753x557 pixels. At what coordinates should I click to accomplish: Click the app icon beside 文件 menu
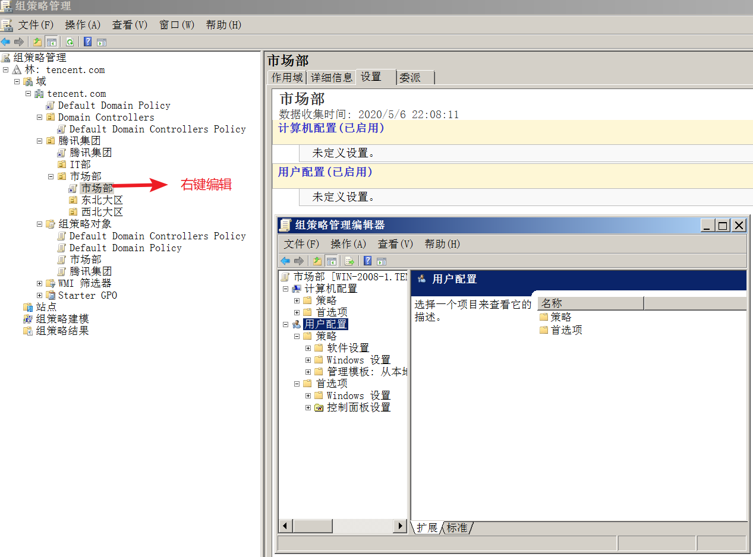coord(7,25)
